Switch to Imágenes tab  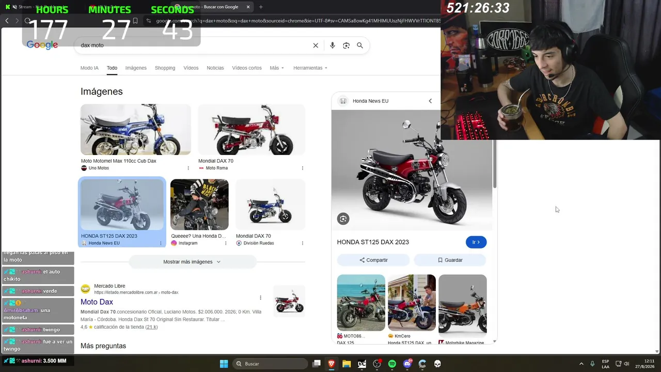click(136, 68)
